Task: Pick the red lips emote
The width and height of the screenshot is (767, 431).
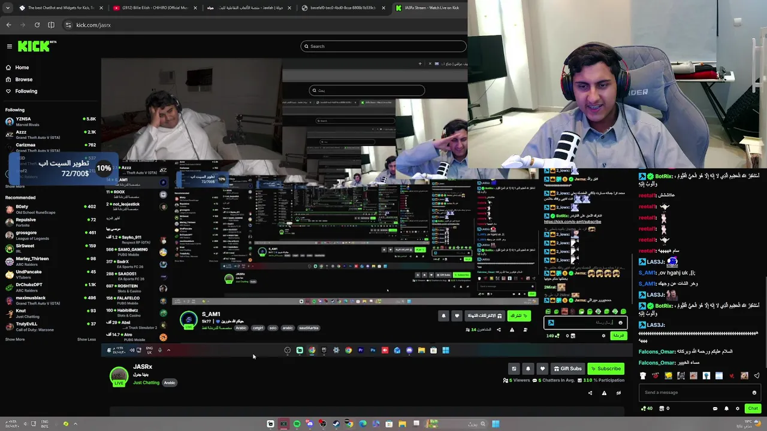Action: tap(656, 376)
